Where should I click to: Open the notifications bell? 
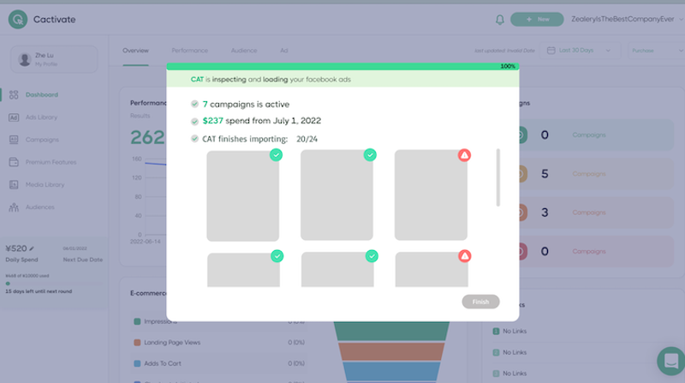point(500,19)
